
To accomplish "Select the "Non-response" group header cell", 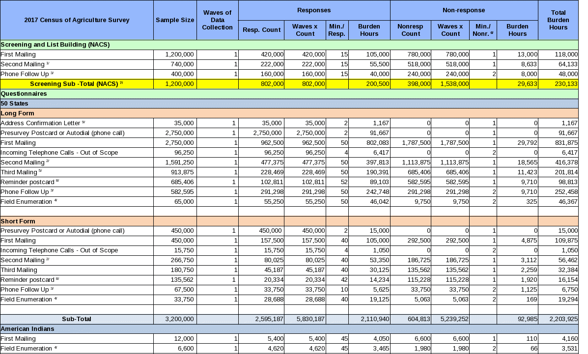I will 464,10.
